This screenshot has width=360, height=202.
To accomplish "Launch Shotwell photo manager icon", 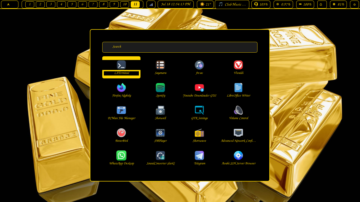I will [160, 110].
